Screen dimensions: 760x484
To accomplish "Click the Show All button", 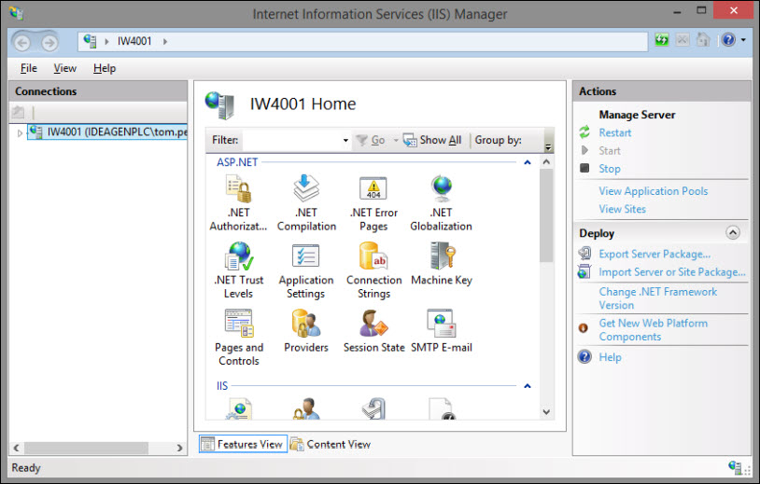I will coord(432,141).
